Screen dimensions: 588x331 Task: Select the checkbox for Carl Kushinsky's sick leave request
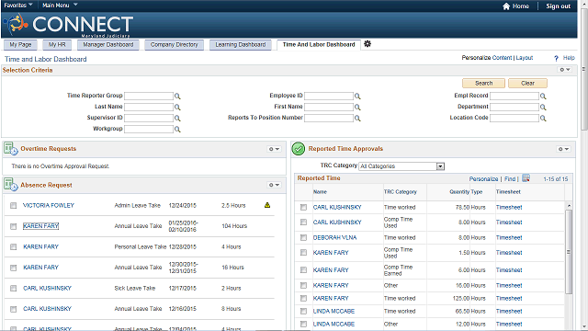(14, 288)
